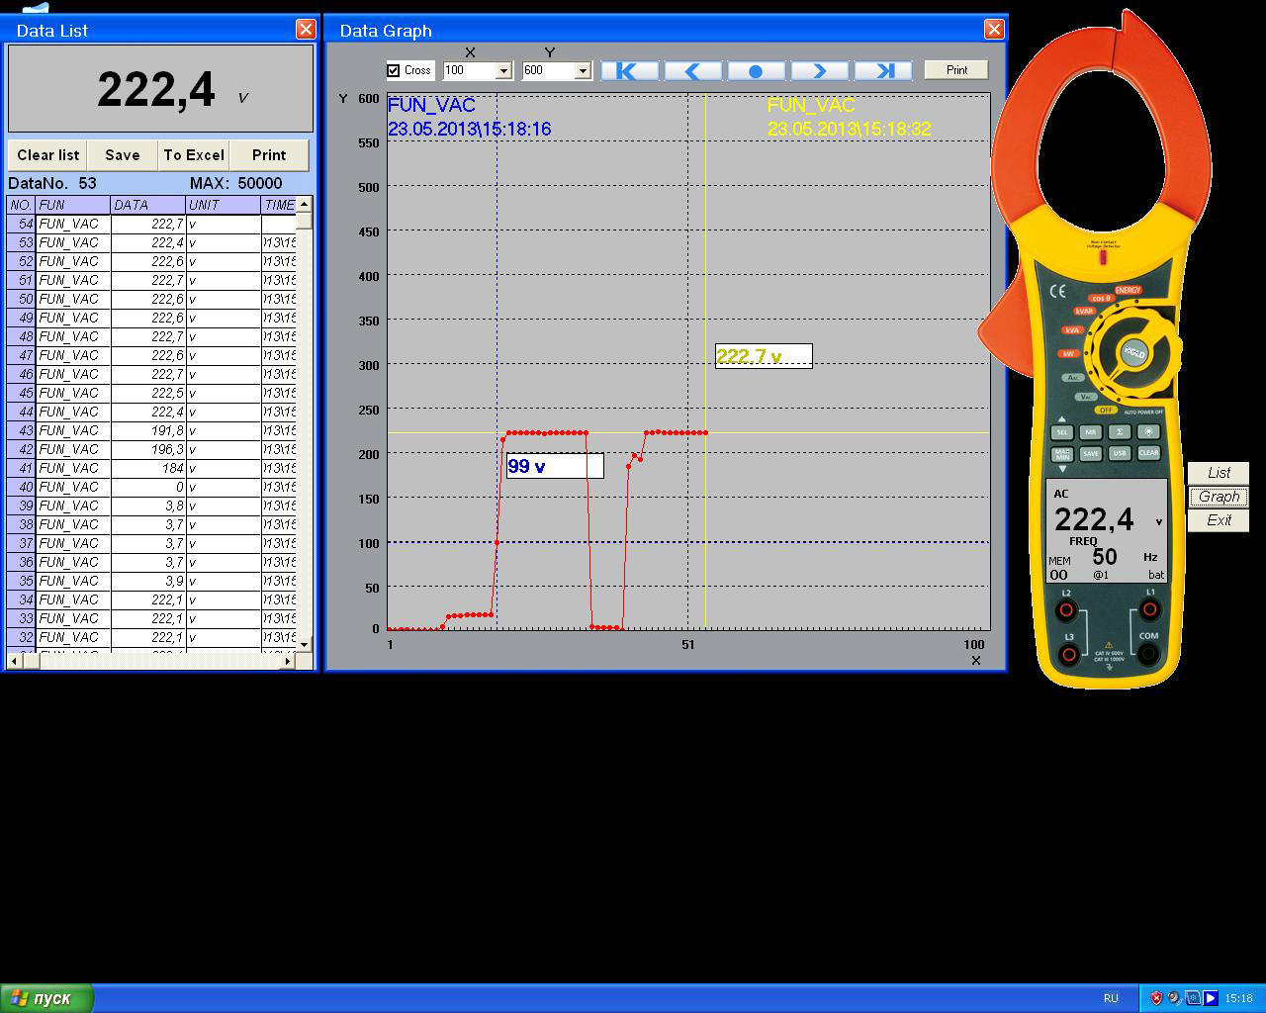Click Print button in Data List
Screen dimensions: 1266x1013
[x=269, y=155]
